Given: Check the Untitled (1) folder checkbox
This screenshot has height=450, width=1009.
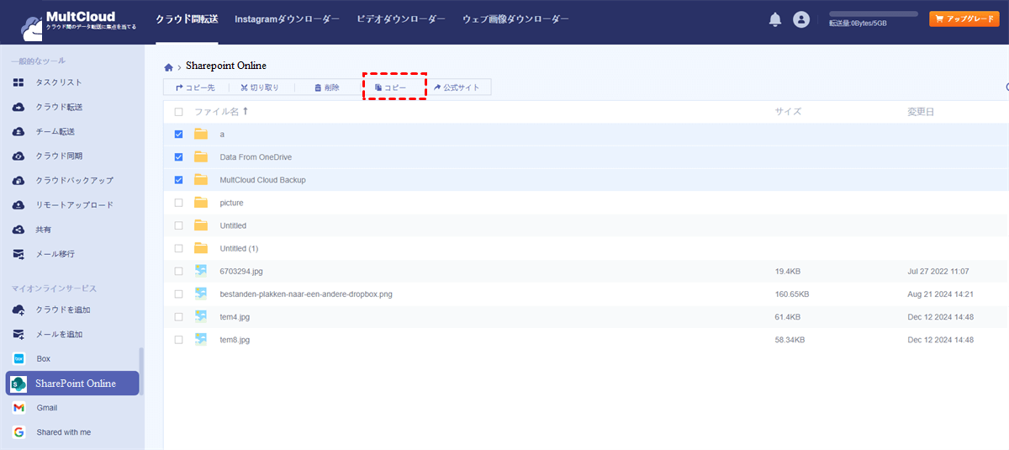Looking at the screenshot, I should tap(178, 248).
